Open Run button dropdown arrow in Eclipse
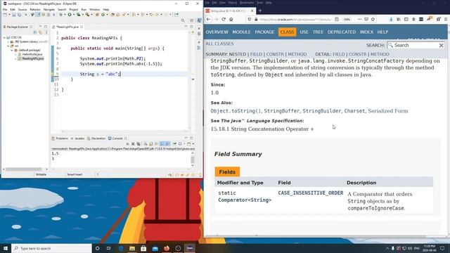 click(74, 14)
